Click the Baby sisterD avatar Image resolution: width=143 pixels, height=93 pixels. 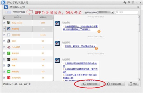pos(9,23)
